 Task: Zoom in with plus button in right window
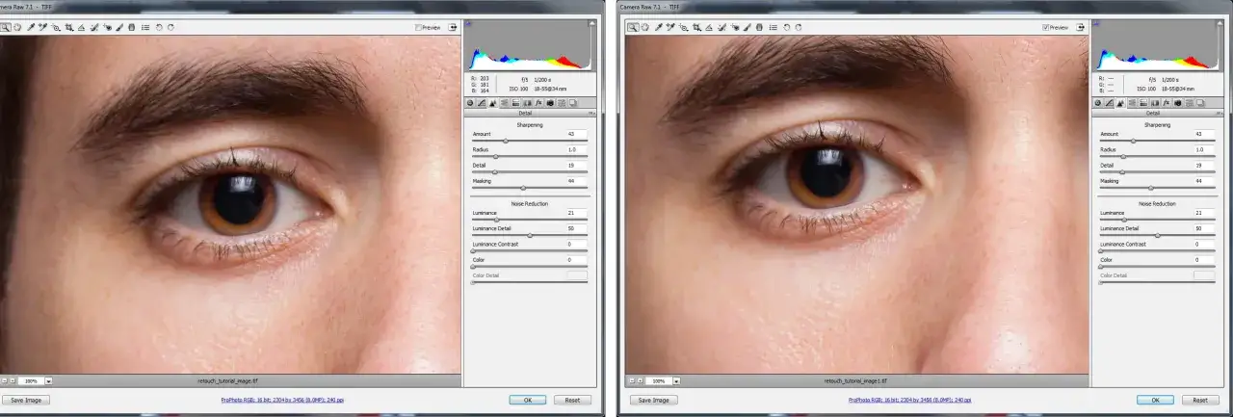(x=641, y=380)
